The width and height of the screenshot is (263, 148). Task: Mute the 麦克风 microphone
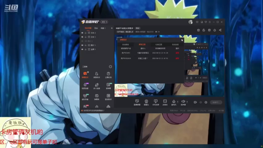pyautogui.click(x=174, y=102)
